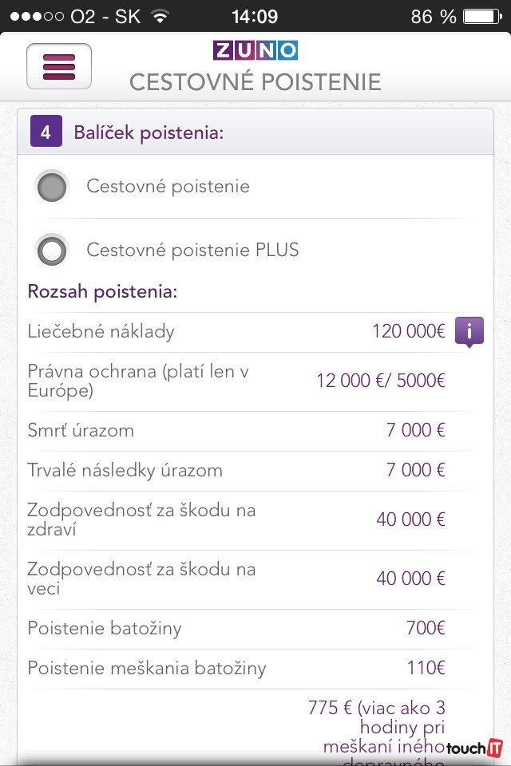Image resolution: width=511 pixels, height=766 pixels.
Task: Tap the step 4 number badge
Action: (x=46, y=132)
